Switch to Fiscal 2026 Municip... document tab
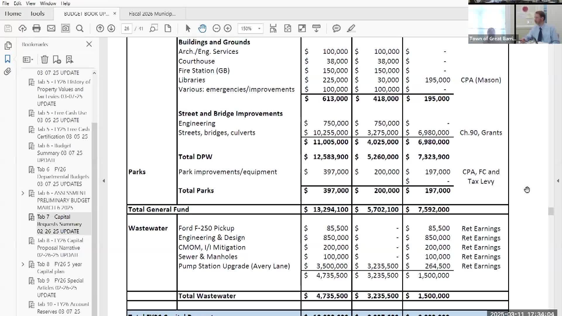The height and width of the screenshot is (316, 562). coord(152,14)
